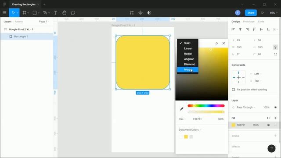Open the zoom level dropdown
The width and height of the screenshot is (281, 158).
point(274,13)
